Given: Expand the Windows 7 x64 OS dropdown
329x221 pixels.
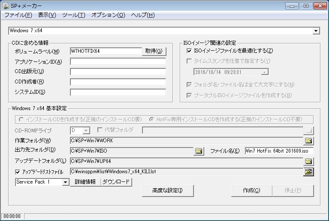Looking at the screenshot, I should 316,31.
